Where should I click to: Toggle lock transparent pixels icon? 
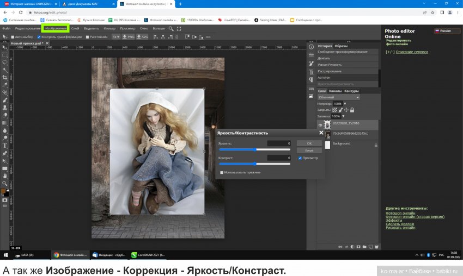[x=334, y=110]
